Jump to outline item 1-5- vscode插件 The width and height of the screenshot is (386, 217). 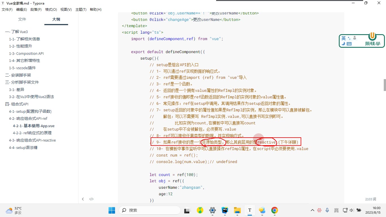point(22,68)
